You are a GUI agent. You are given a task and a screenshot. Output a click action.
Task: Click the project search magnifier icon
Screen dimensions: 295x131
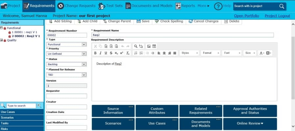point(282,6)
